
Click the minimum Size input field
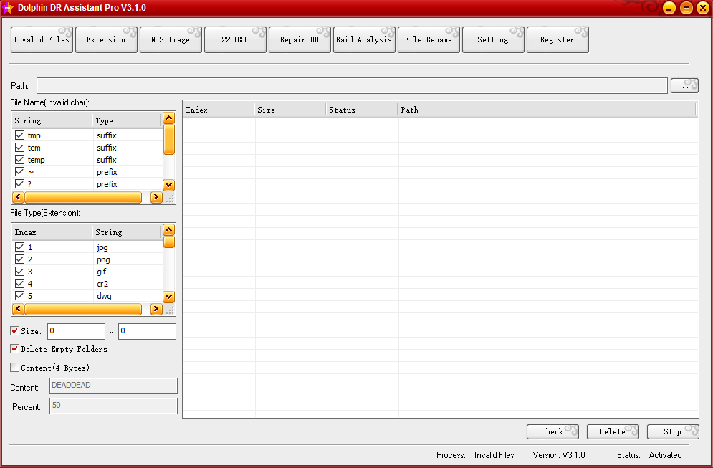click(x=76, y=331)
